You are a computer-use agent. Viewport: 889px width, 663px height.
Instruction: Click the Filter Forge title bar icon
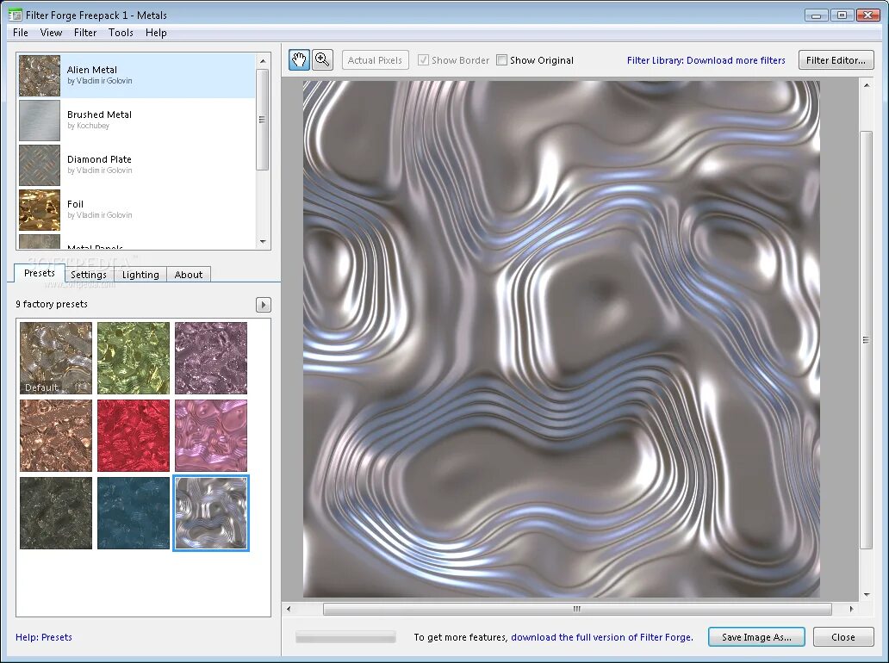[15, 15]
